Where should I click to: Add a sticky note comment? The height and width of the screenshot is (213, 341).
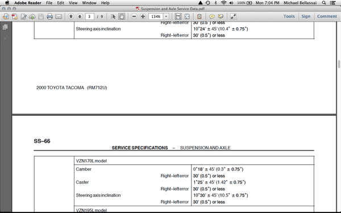click(x=212, y=16)
